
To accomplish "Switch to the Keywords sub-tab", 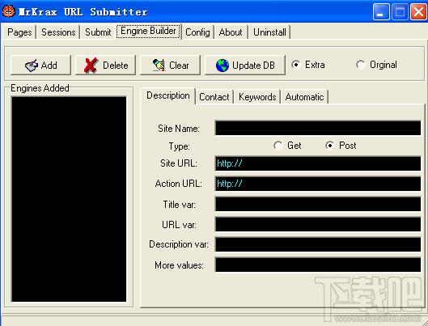I will pos(257,97).
